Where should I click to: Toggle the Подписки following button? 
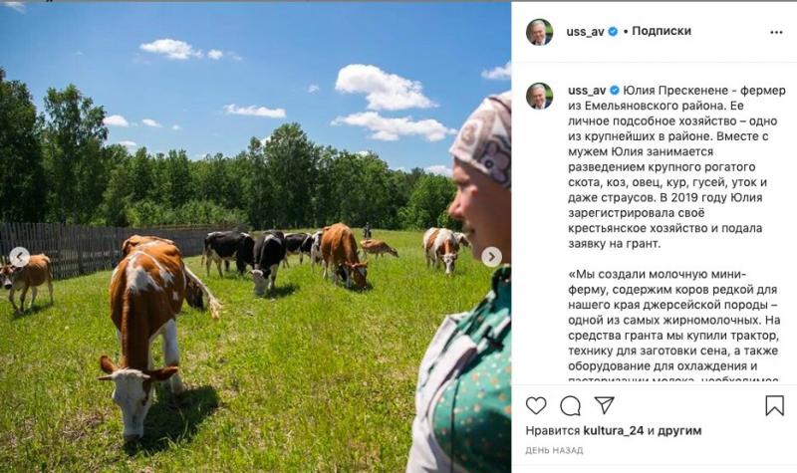coord(662,31)
